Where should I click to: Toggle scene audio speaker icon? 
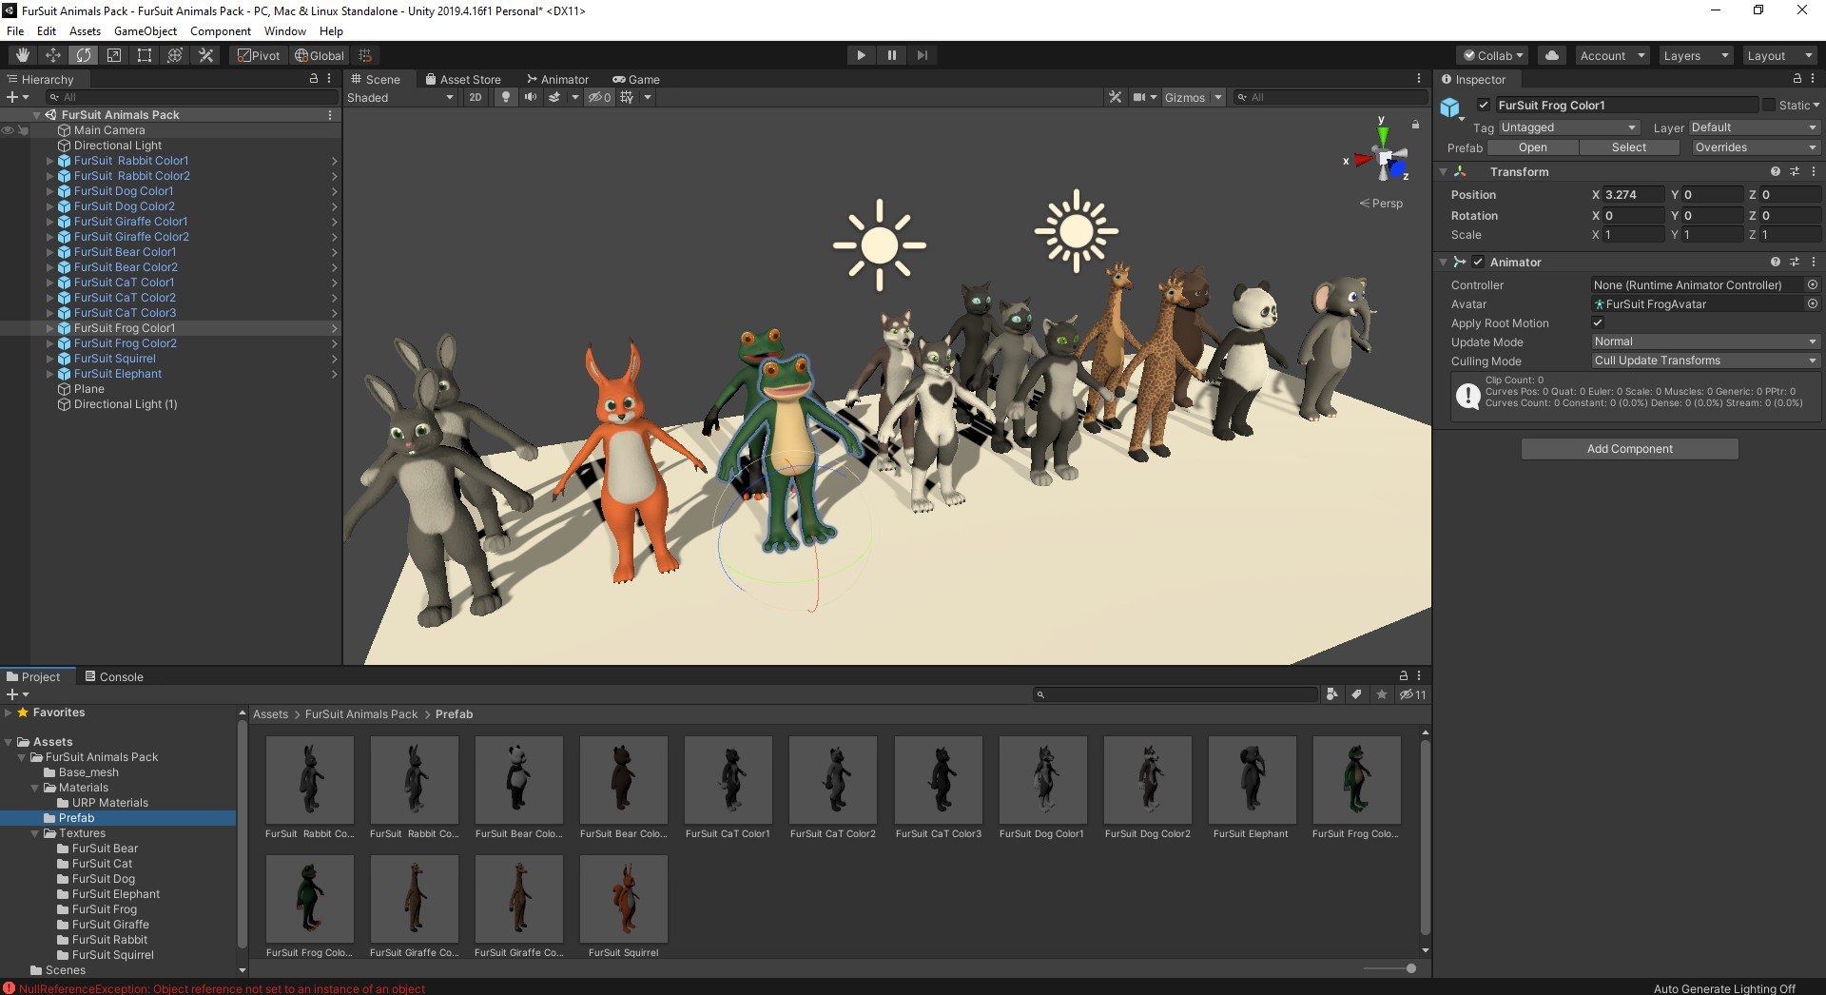tap(531, 97)
